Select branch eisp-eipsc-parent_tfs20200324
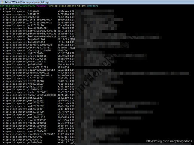 [23, 86]
